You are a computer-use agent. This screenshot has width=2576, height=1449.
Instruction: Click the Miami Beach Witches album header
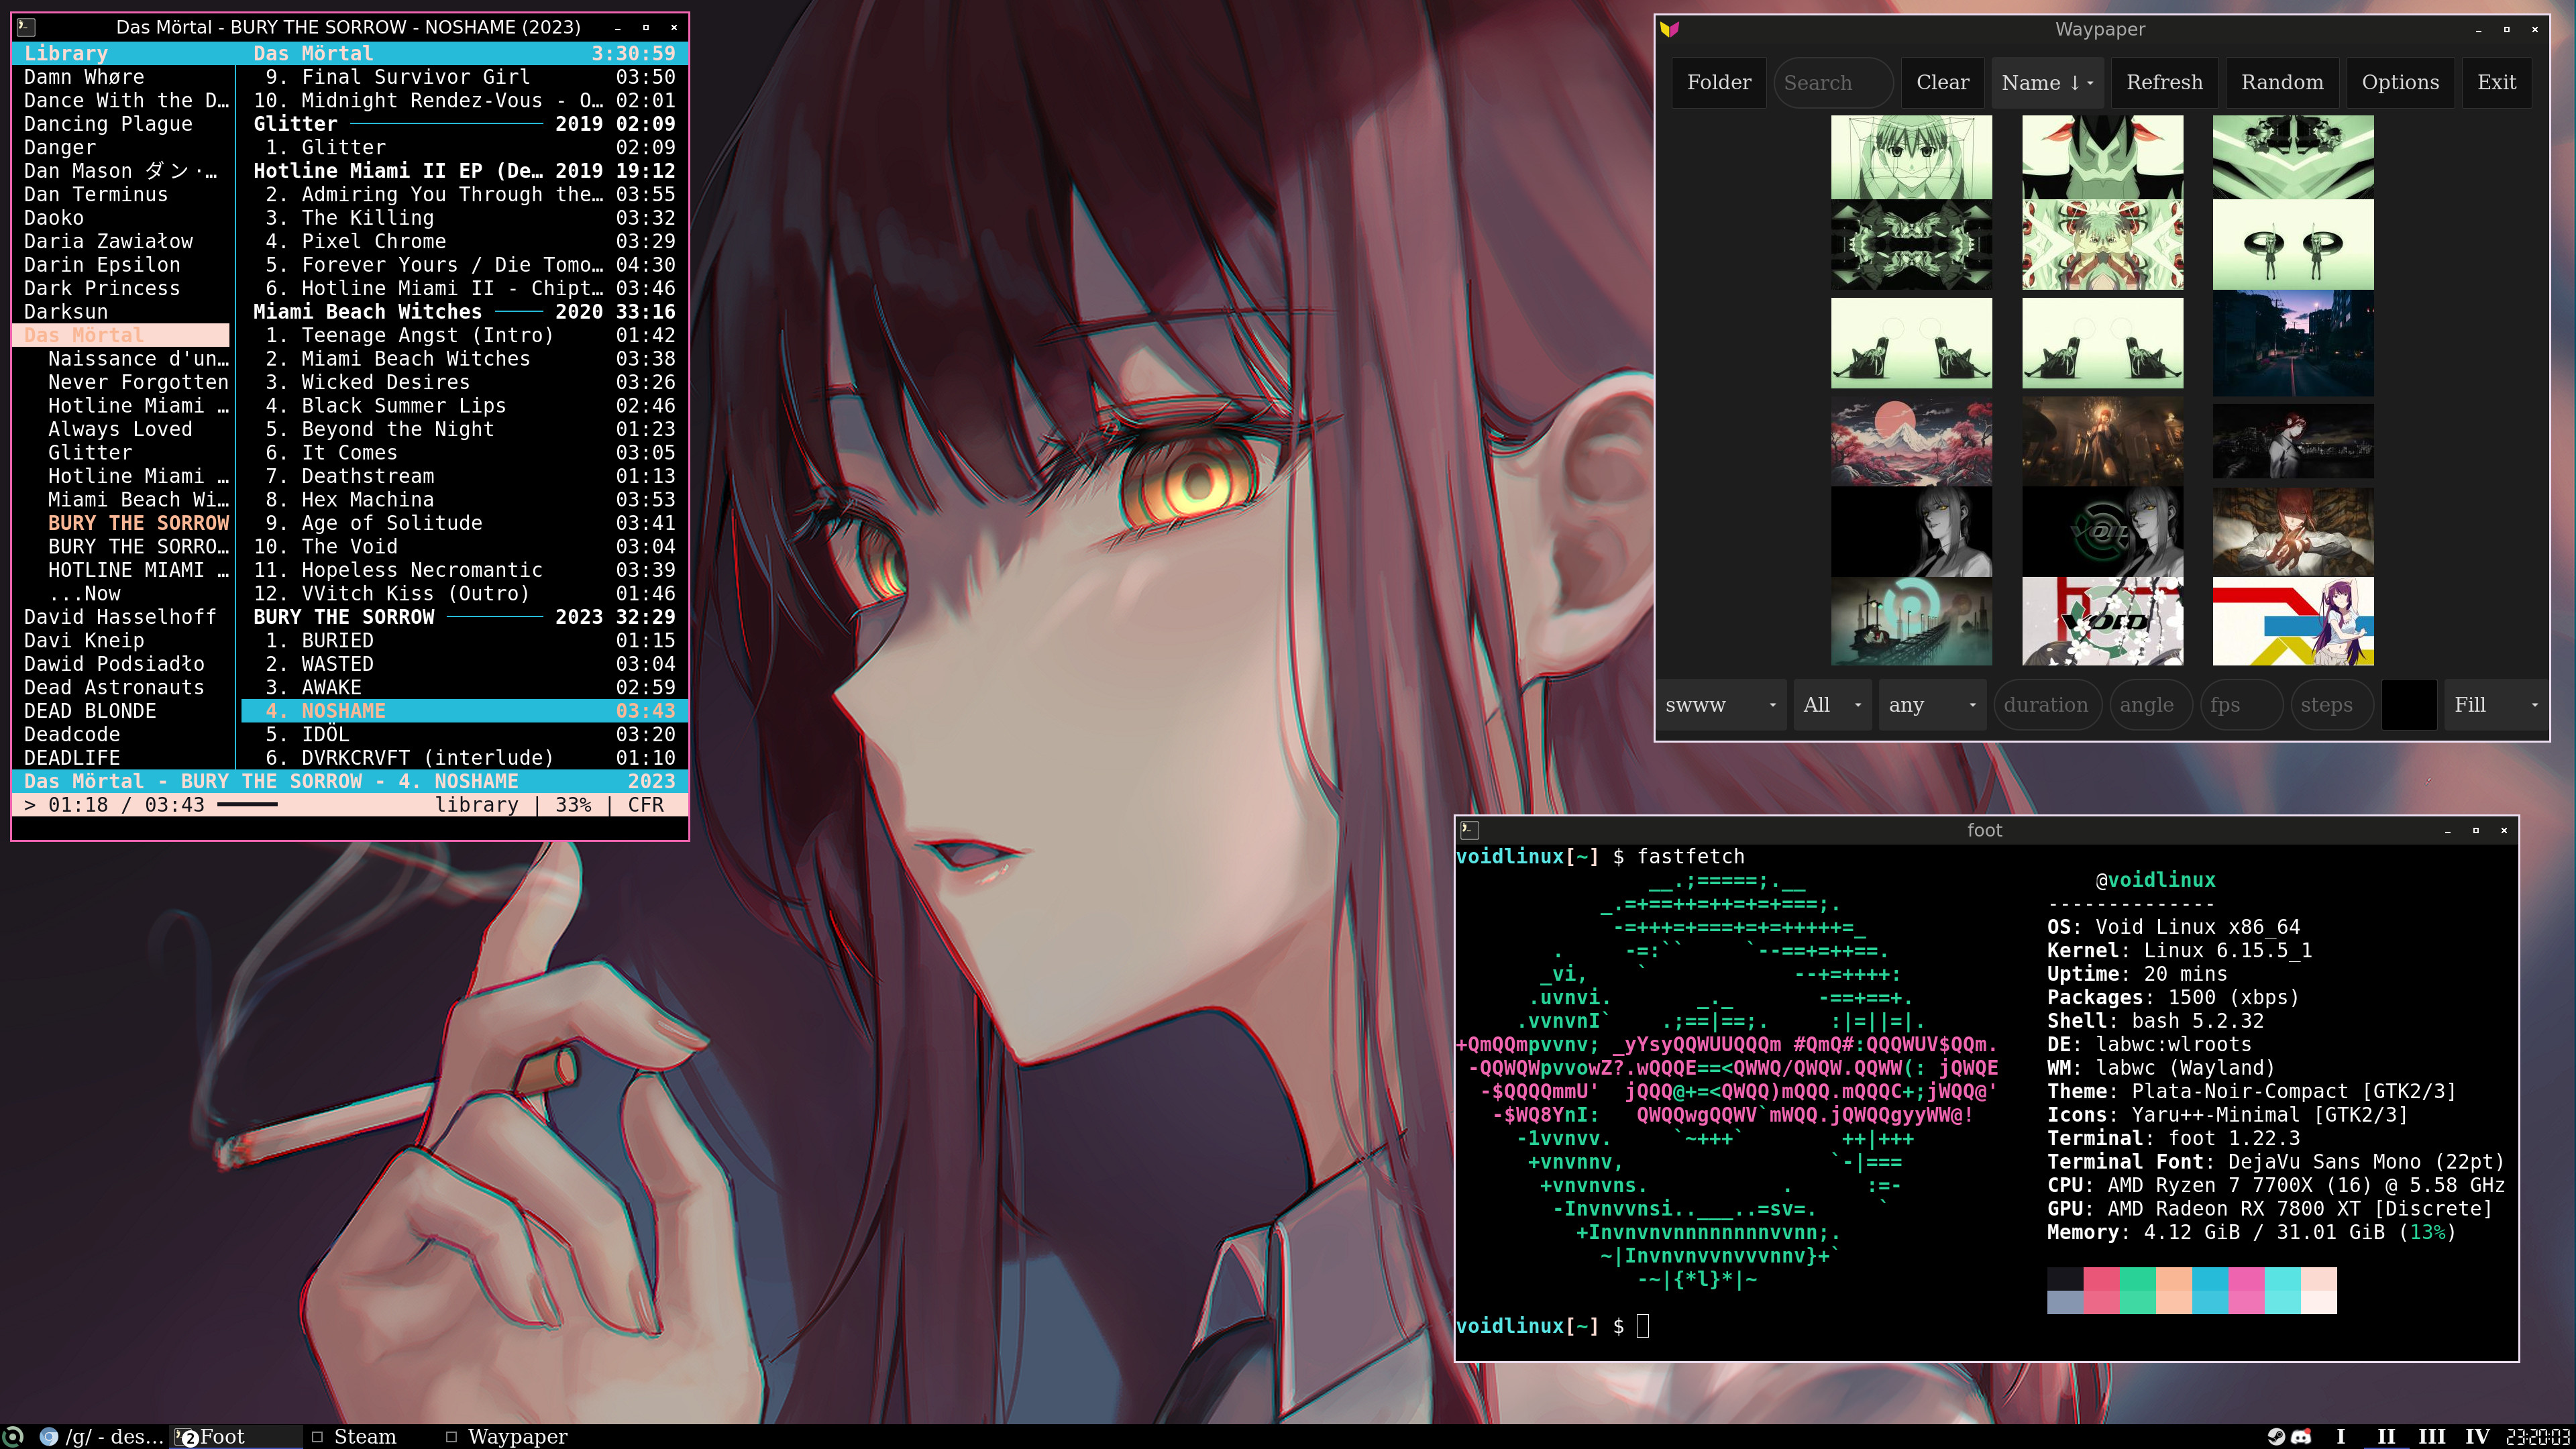coord(464,312)
